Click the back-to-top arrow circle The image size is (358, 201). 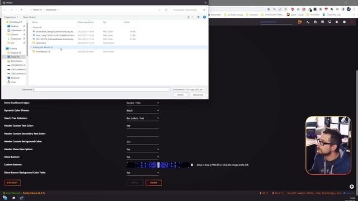point(352,186)
